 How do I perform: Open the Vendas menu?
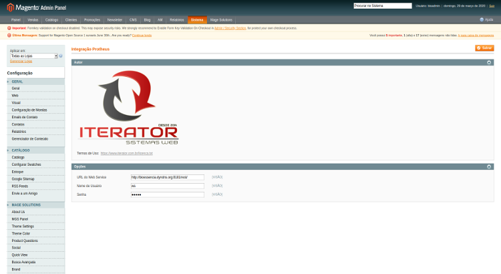pos(33,20)
